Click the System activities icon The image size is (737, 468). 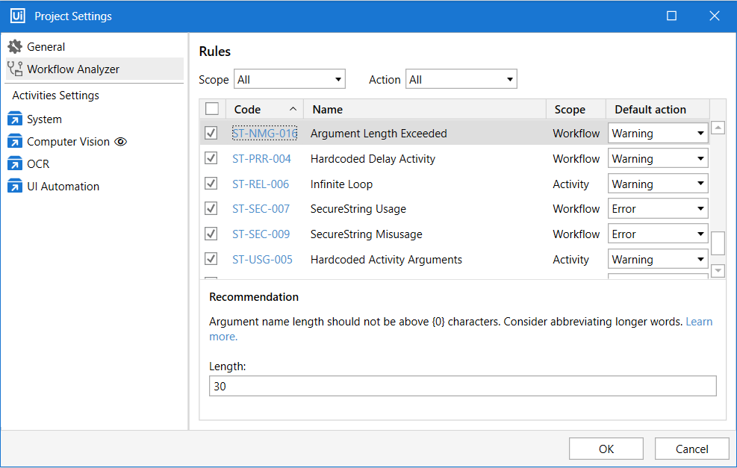coord(15,119)
